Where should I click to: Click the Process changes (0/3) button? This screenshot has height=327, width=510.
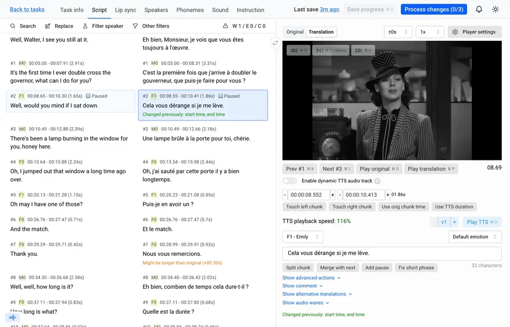pos(433,9)
